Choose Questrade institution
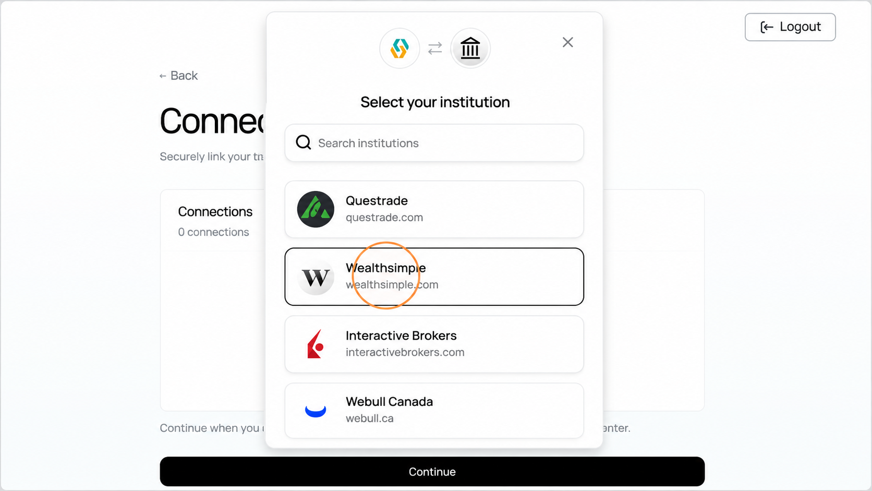Screen dimensions: 872x491 434,209
